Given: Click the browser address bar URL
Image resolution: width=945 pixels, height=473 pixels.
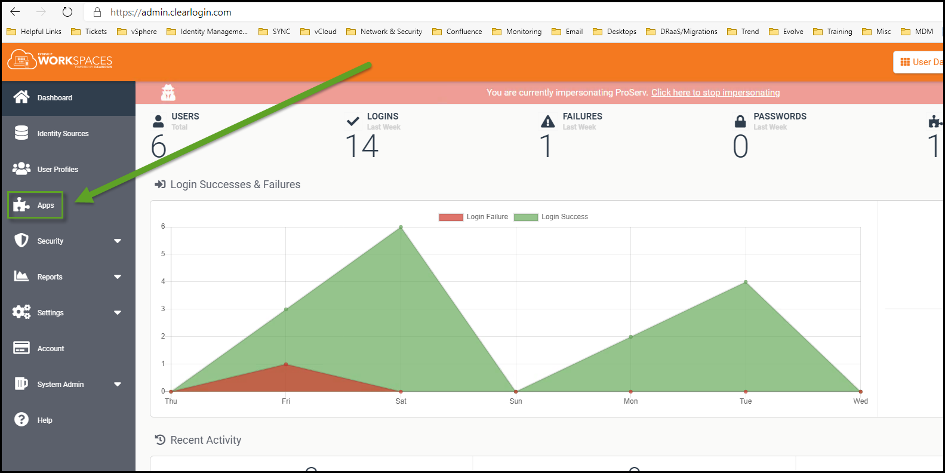Looking at the screenshot, I should pos(171,12).
